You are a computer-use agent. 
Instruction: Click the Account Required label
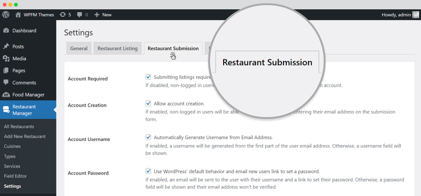(x=87, y=79)
